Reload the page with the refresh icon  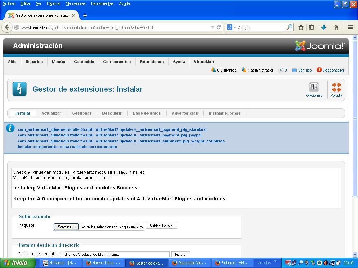[x=219, y=27]
